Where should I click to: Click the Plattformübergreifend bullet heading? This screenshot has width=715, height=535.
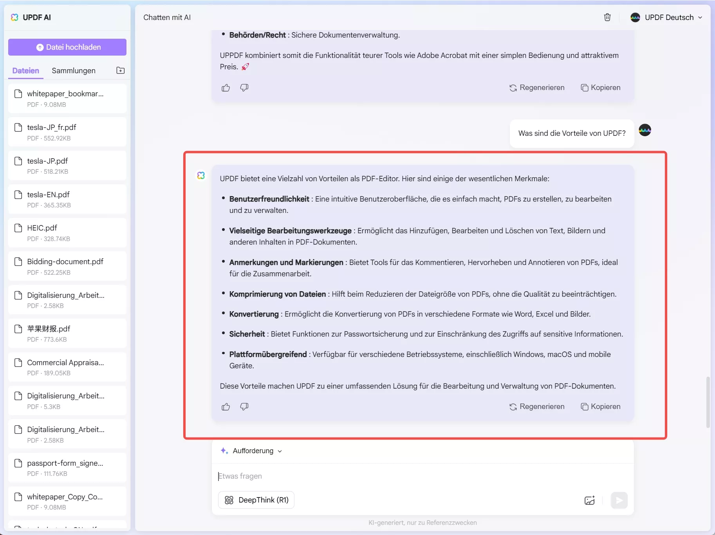[x=268, y=354]
